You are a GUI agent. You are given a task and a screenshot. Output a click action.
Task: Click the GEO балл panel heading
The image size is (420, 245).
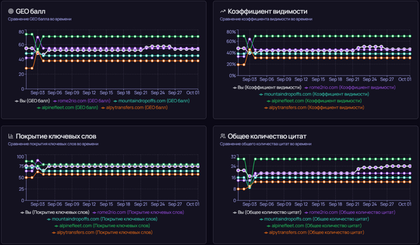pos(31,11)
